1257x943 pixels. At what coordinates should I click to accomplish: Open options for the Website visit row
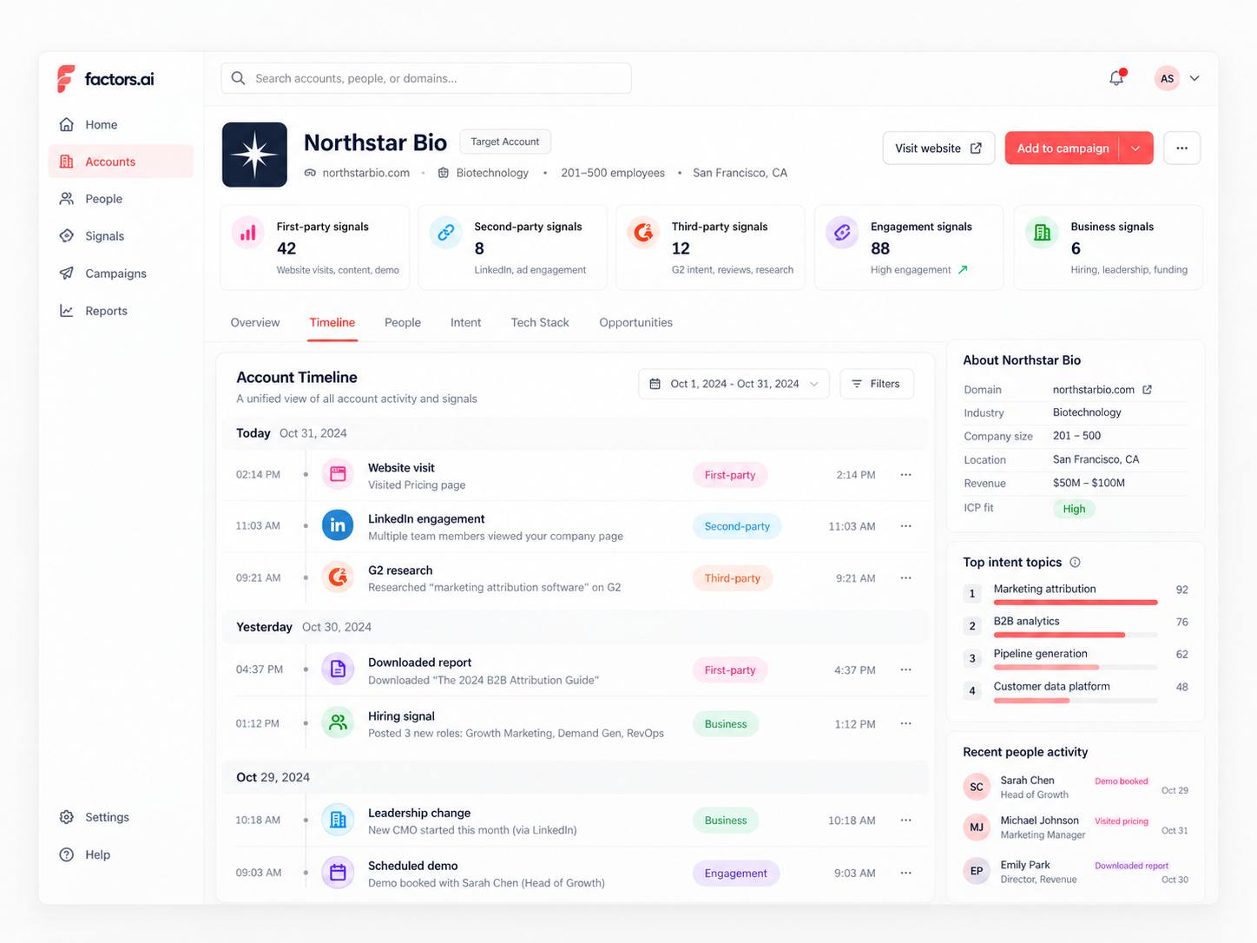(x=905, y=475)
